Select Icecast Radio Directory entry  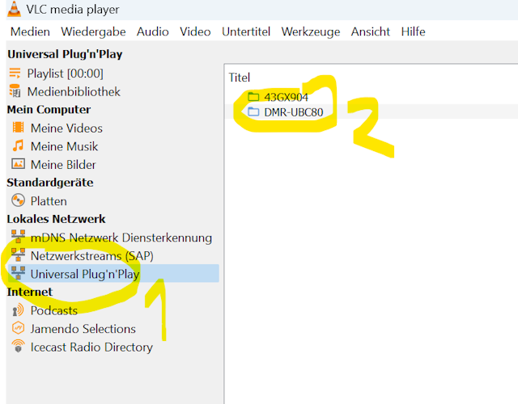click(91, 347)
